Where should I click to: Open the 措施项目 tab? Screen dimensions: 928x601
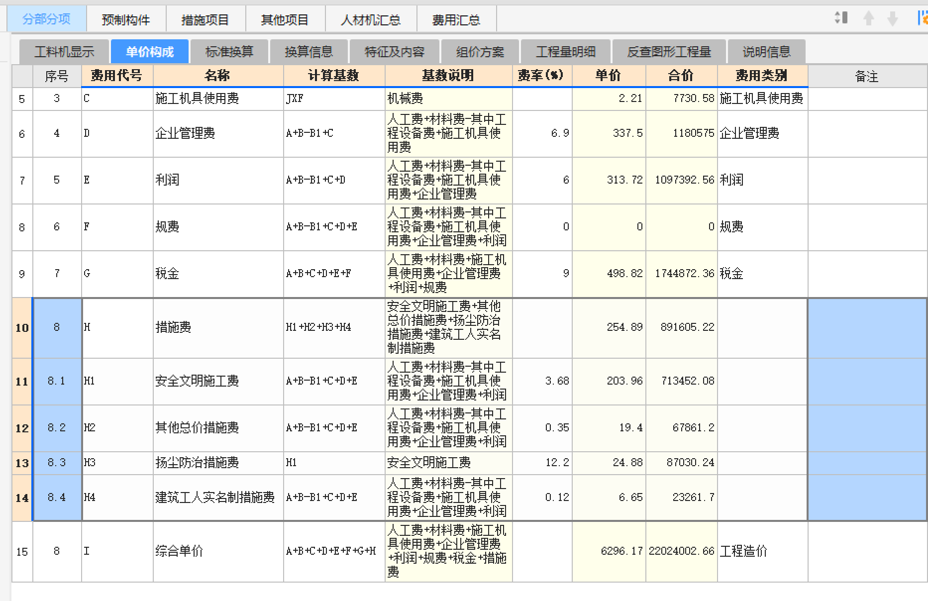(206, 19)
